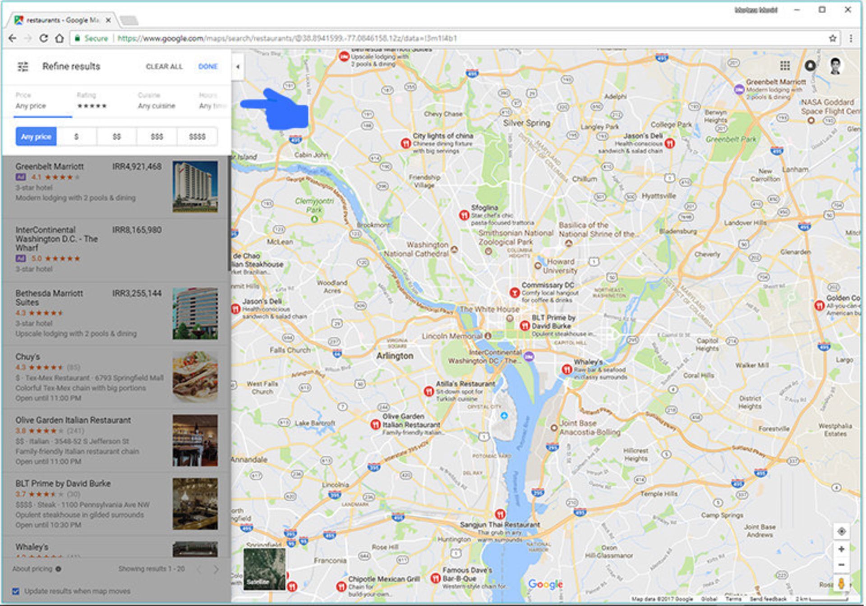Open Google apps grid icon
The image size is (866, 606).
coord(785,66)
